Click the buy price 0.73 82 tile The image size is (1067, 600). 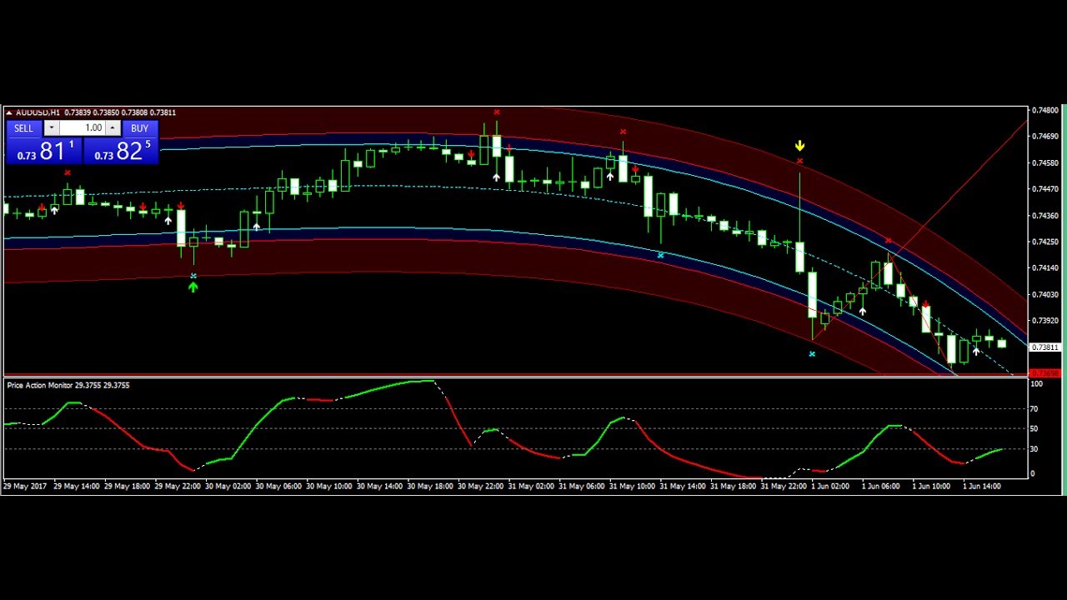(x=121, y=151)
